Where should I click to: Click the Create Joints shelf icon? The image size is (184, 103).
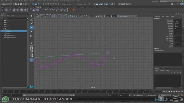[10, 10]
